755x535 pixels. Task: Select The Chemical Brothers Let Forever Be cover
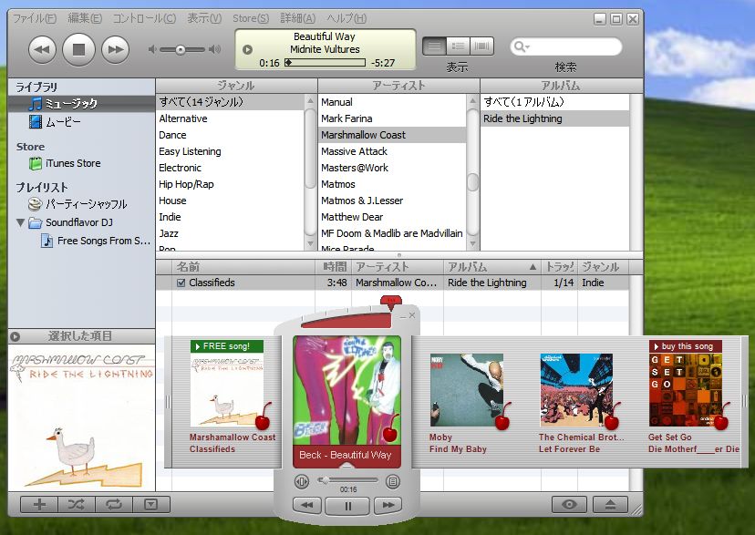pos(576,390)
